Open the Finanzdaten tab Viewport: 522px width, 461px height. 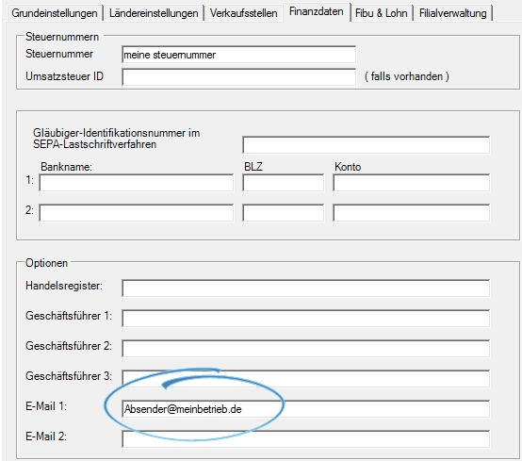(317, 12)
